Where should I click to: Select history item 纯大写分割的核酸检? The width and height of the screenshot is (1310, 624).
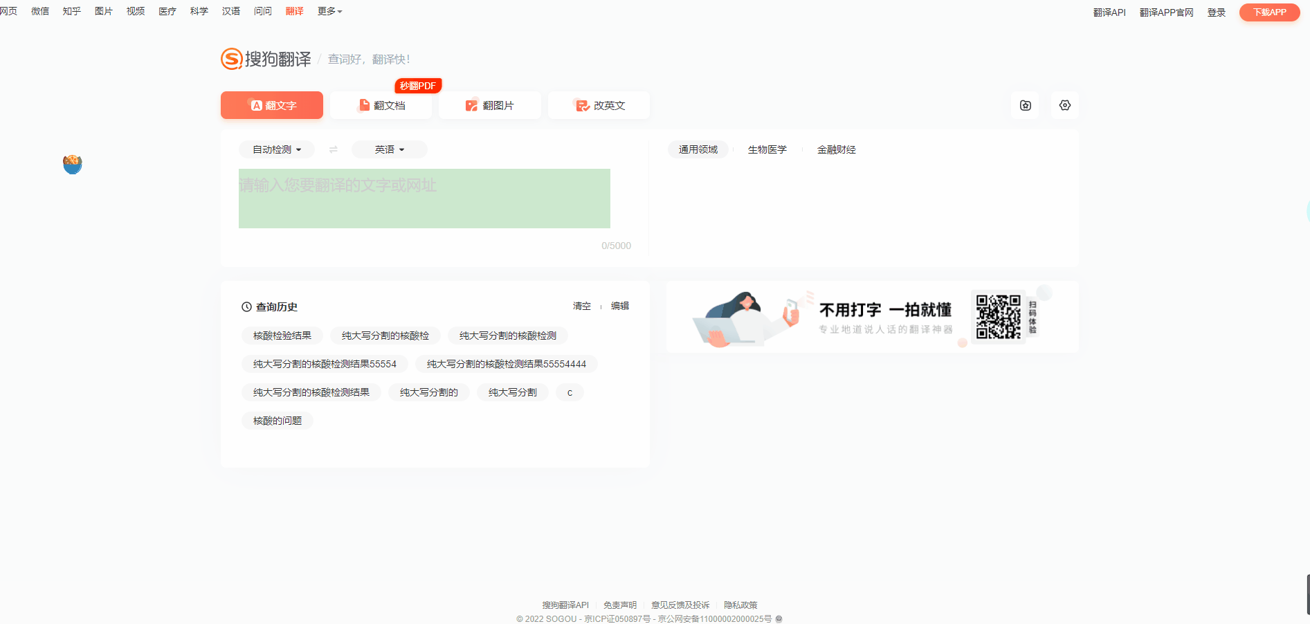[385, 336]
